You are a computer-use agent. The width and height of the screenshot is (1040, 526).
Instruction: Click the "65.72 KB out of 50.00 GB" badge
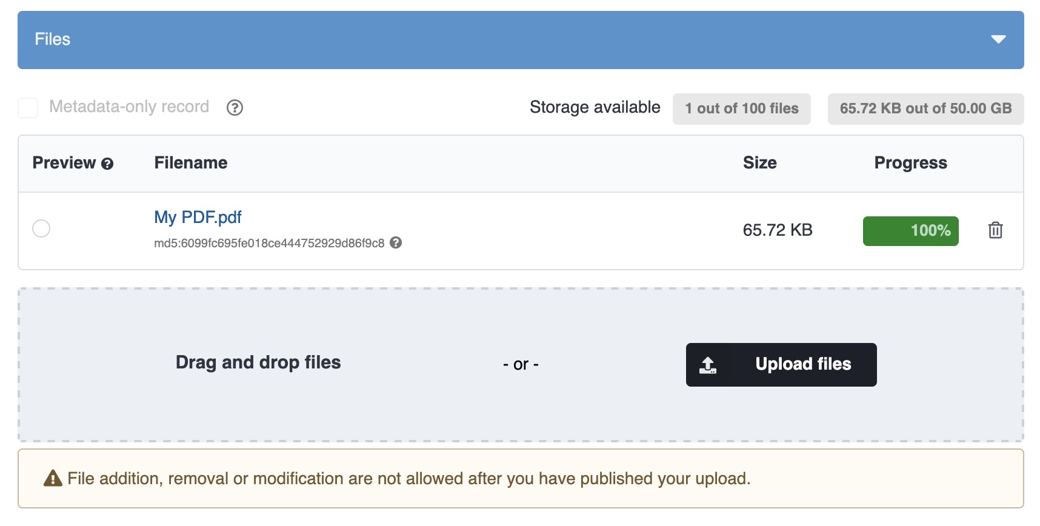(x=925, y=109)
